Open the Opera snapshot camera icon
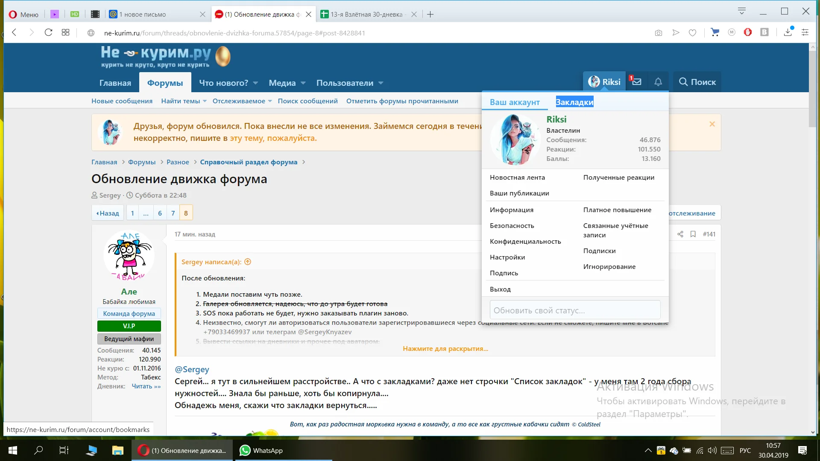 (x=659, y=33)
